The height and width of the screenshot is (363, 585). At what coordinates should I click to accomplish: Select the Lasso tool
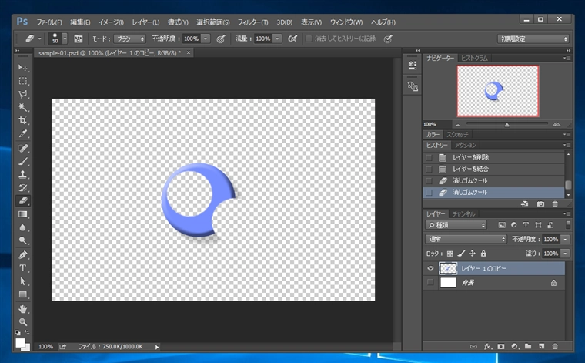(x=23, y=94)
